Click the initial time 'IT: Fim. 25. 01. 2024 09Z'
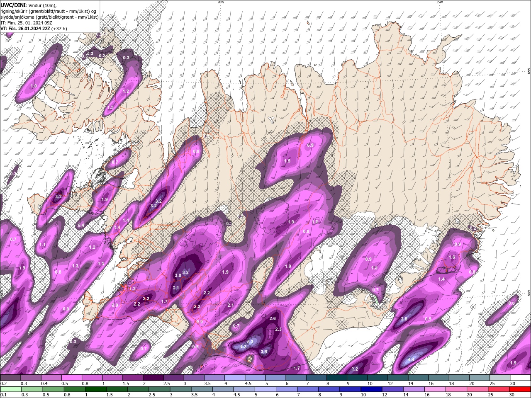The width and height of the screenshot is (531, 398). 27,23
